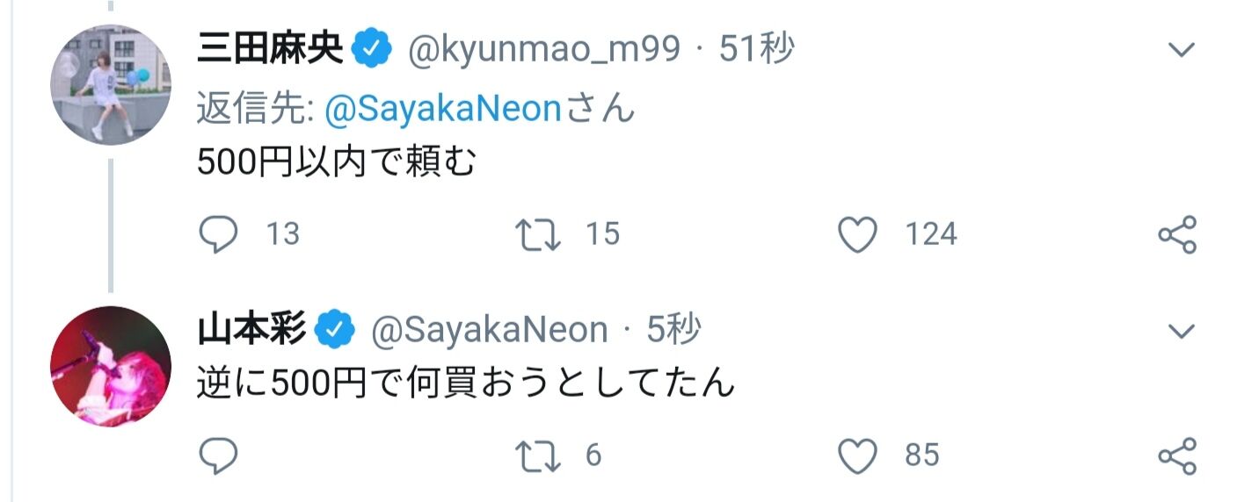Open the 5秒 timestamp

click(673, 331)
